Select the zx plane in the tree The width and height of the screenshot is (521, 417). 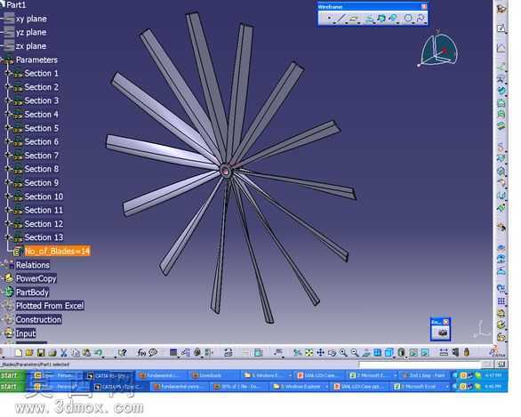point(31,46)
